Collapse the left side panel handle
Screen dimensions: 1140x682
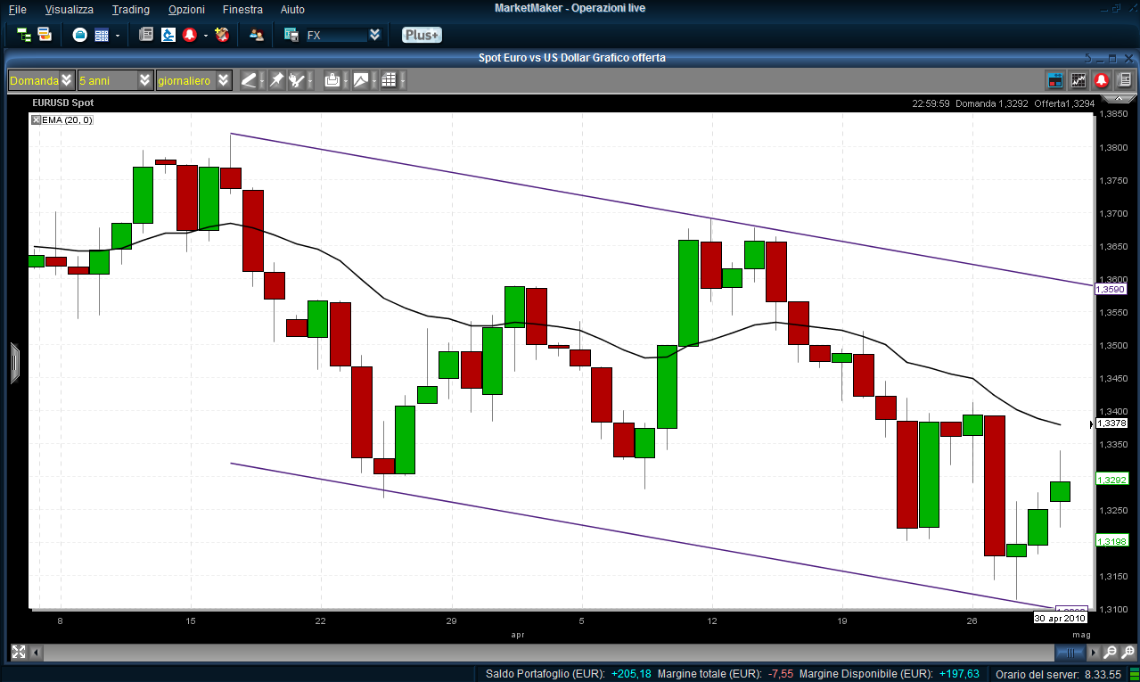click(x=14, y=363)
